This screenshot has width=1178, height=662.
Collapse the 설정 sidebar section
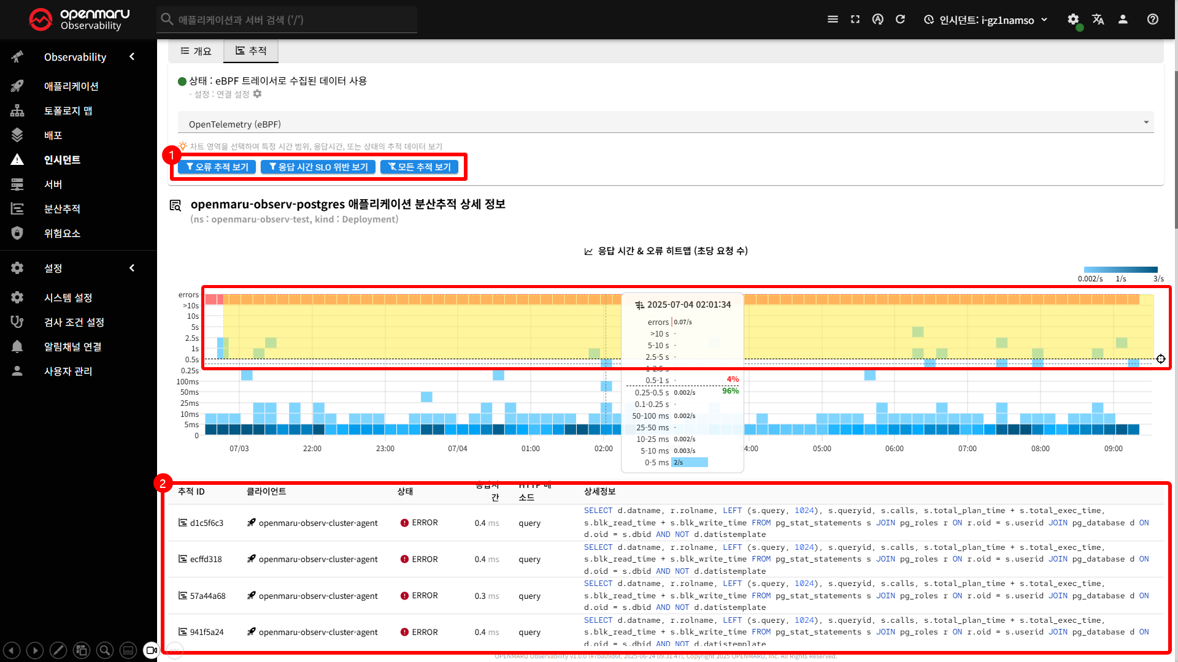point(132,268)
